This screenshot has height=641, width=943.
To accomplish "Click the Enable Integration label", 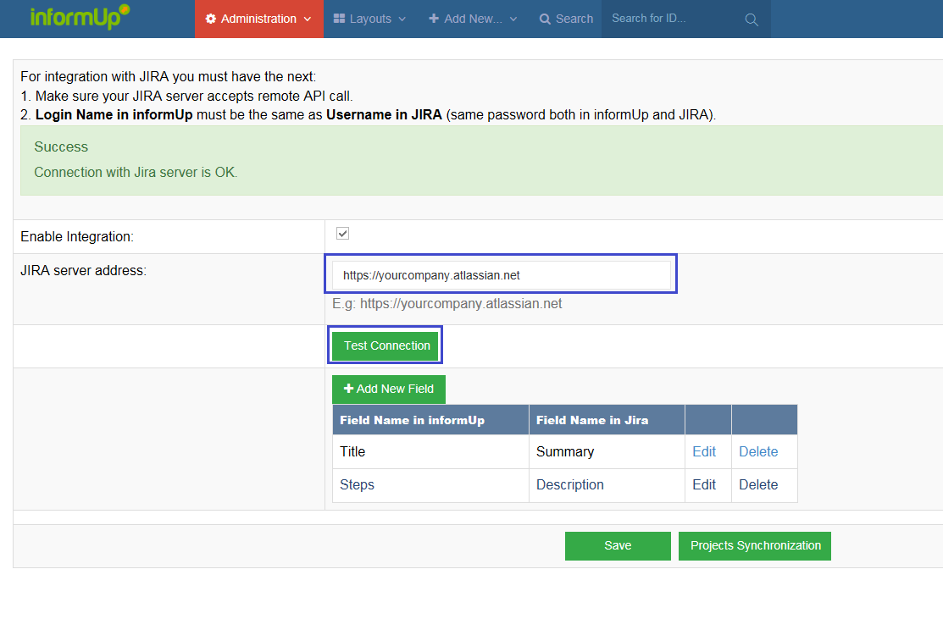I will point(77,236).
